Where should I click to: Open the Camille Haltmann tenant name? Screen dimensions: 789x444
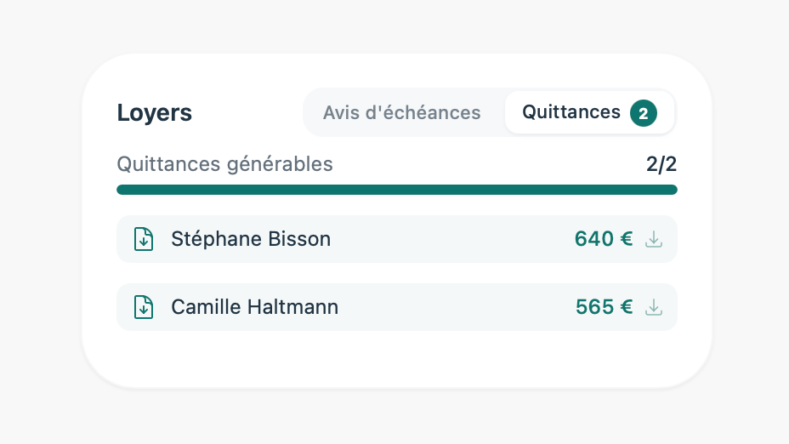click(x=254, y=307)
